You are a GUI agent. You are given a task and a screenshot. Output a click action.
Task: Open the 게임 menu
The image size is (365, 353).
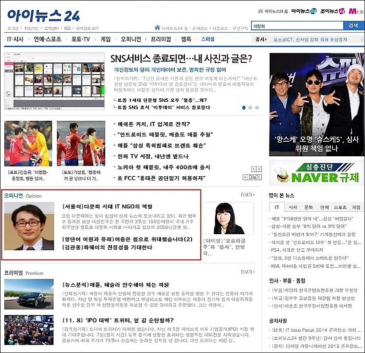click(x=106, y=39)
